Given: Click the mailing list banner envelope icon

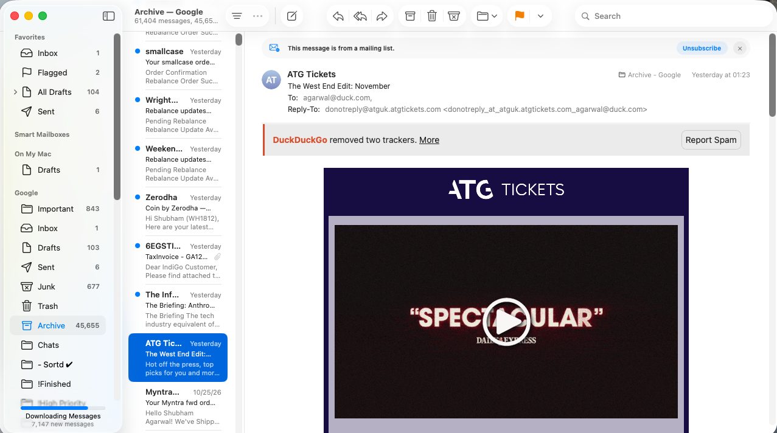Looking at the screenshot, I should point(274,48).
